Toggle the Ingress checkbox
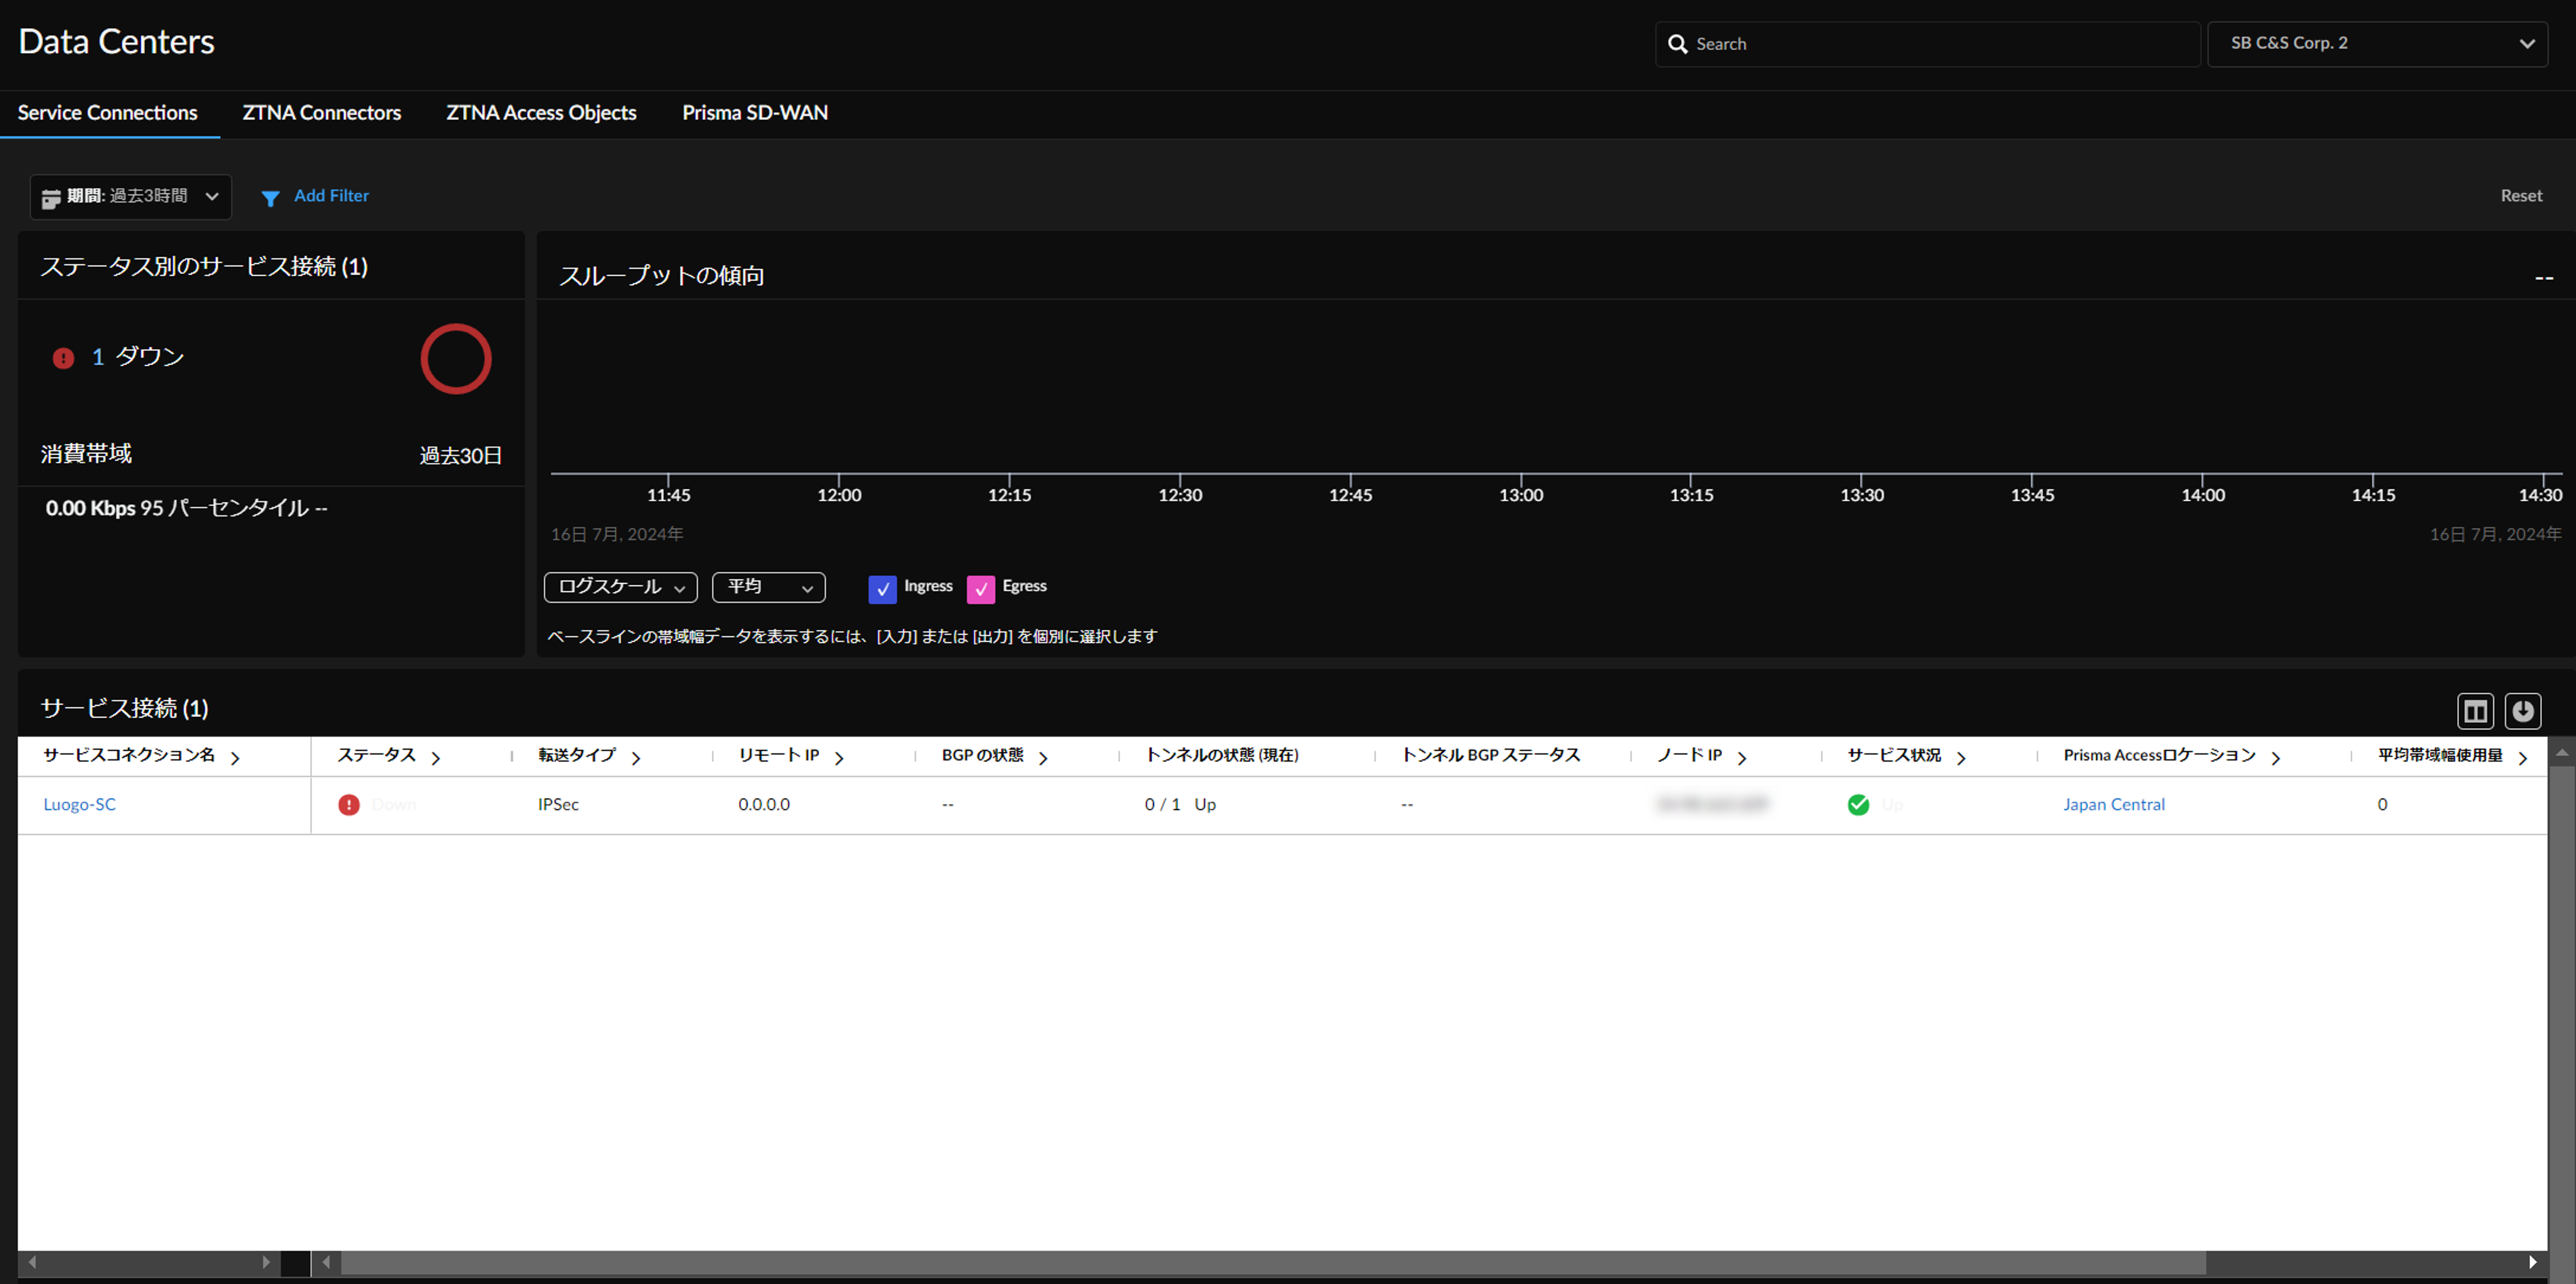The image size is (2576, 1284). (882, 589)
